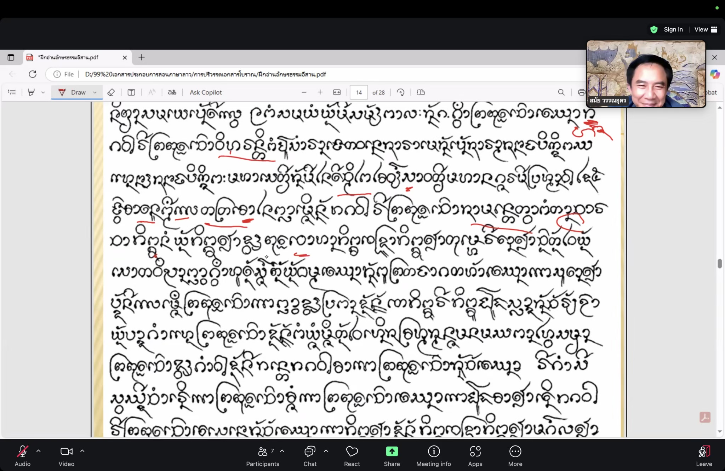The height and width of the screenshot is (471, 725).
Task: Select the highlighter tool
Action: [x=31, y=92]
